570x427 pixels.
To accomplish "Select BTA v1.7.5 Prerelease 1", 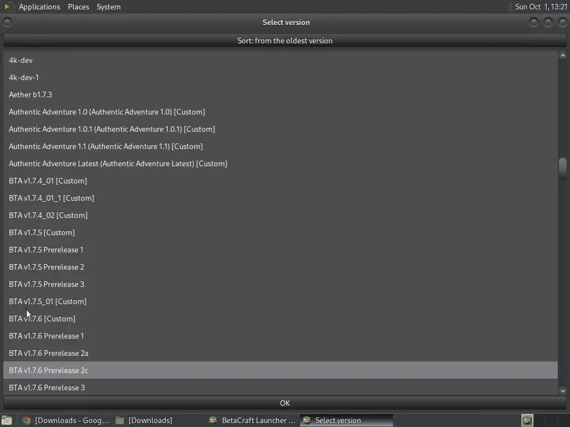I will click(281, 250).
